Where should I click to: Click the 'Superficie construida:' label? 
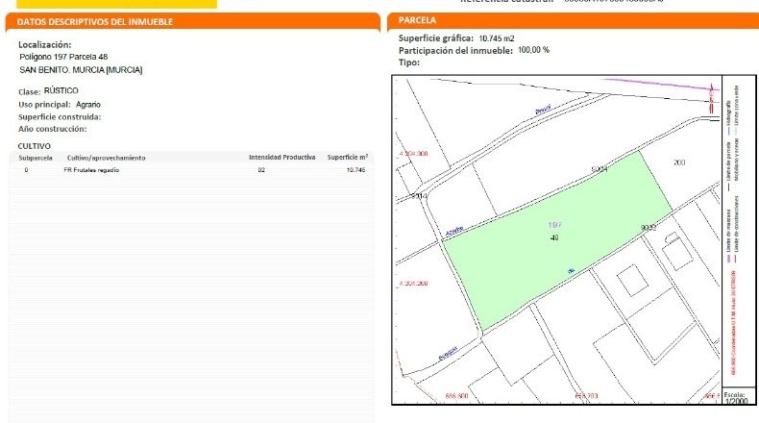(x=60, y=116)
